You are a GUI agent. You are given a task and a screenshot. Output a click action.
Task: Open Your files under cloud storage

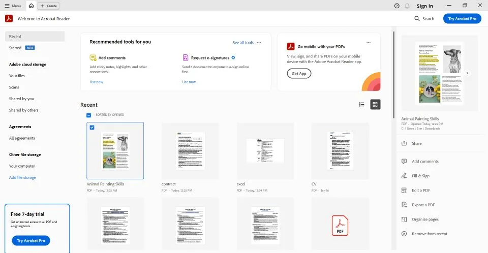(x=17, y=76)
